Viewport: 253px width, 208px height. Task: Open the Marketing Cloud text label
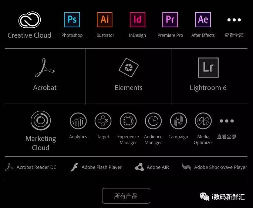tap(41, 143)
